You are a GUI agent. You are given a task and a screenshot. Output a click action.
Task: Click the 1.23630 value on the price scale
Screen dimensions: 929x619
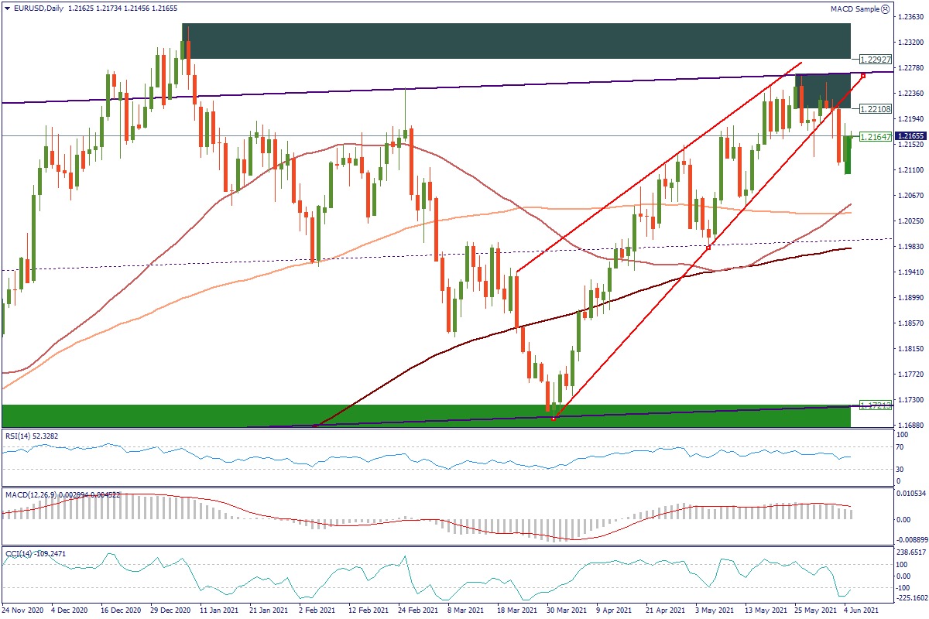pyautogui.click(x=909, y=16)
